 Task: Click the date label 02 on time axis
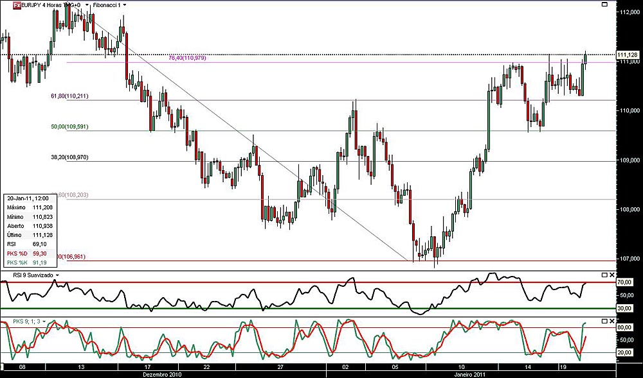(x=345, y=367)
